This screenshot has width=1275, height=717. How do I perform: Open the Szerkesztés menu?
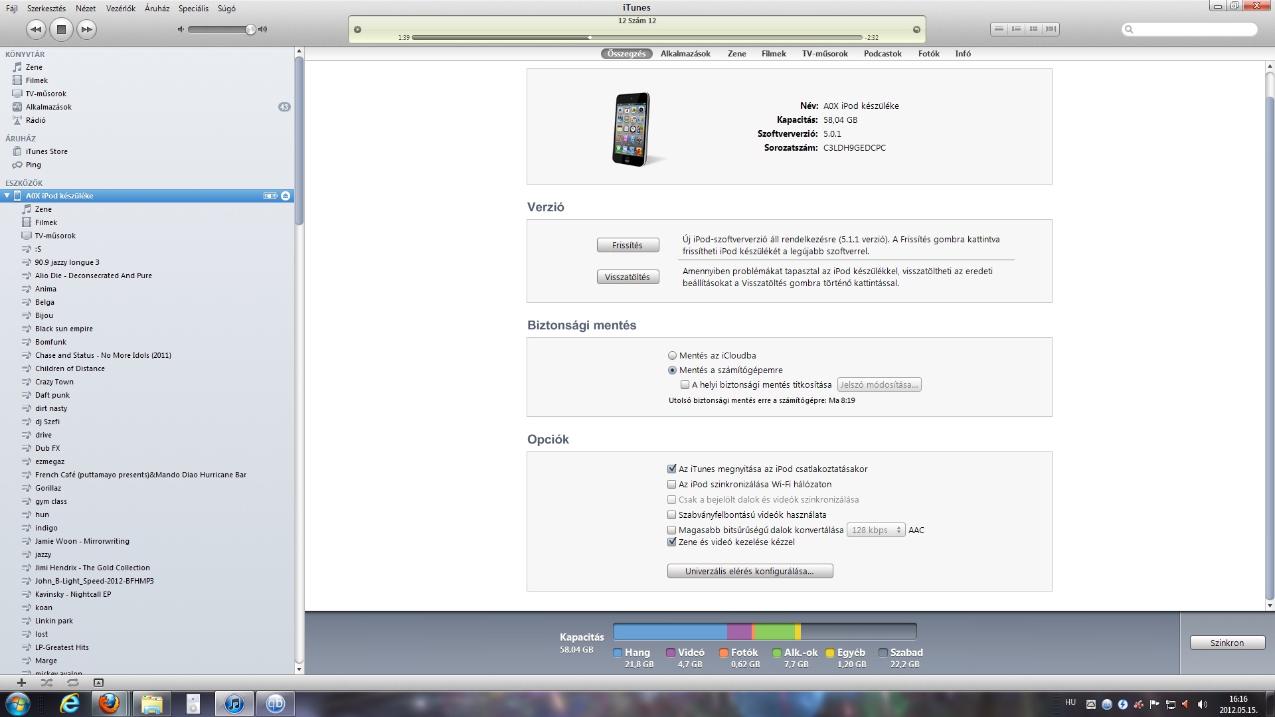click(x=46, y=9)
